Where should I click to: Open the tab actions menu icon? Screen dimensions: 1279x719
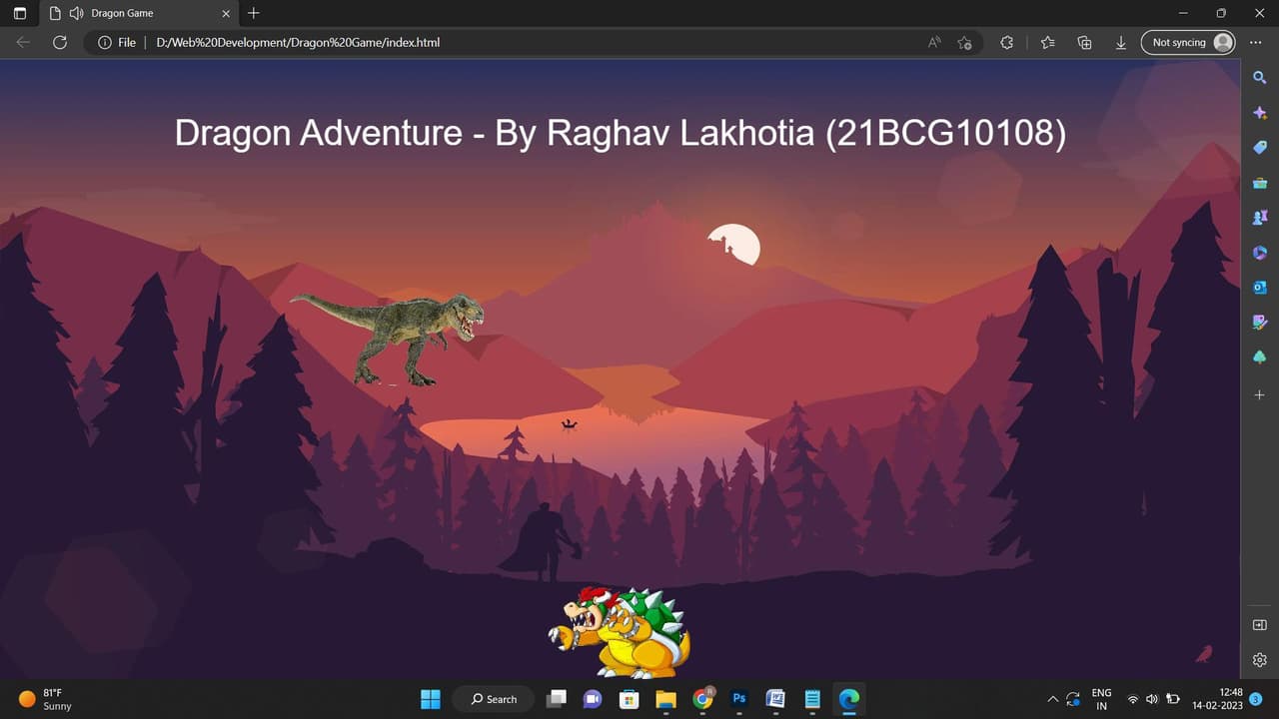[20, 14]
